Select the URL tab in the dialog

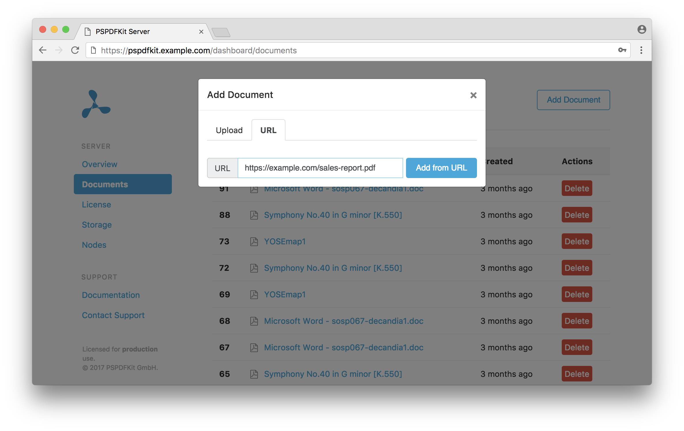268,130
